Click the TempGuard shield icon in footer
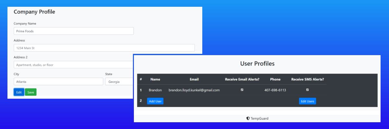 point(248,118)
